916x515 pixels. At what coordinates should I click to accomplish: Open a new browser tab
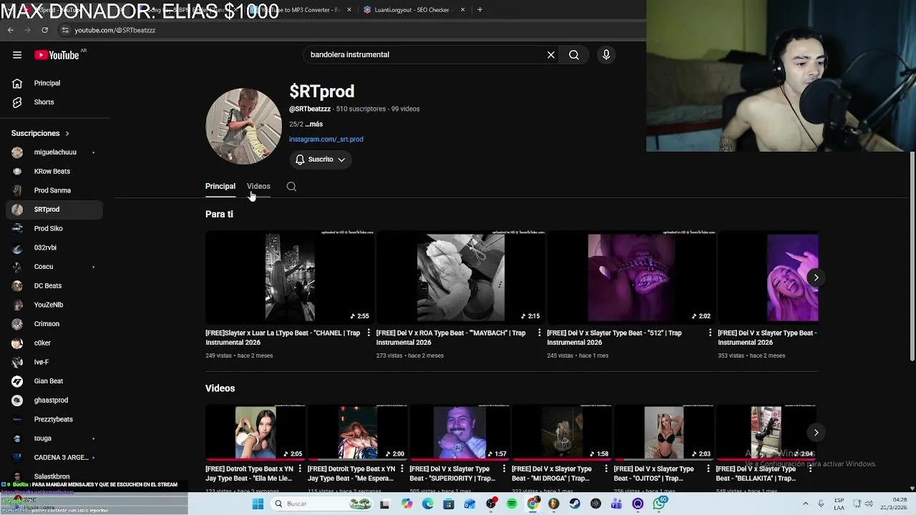click(479, 10)
